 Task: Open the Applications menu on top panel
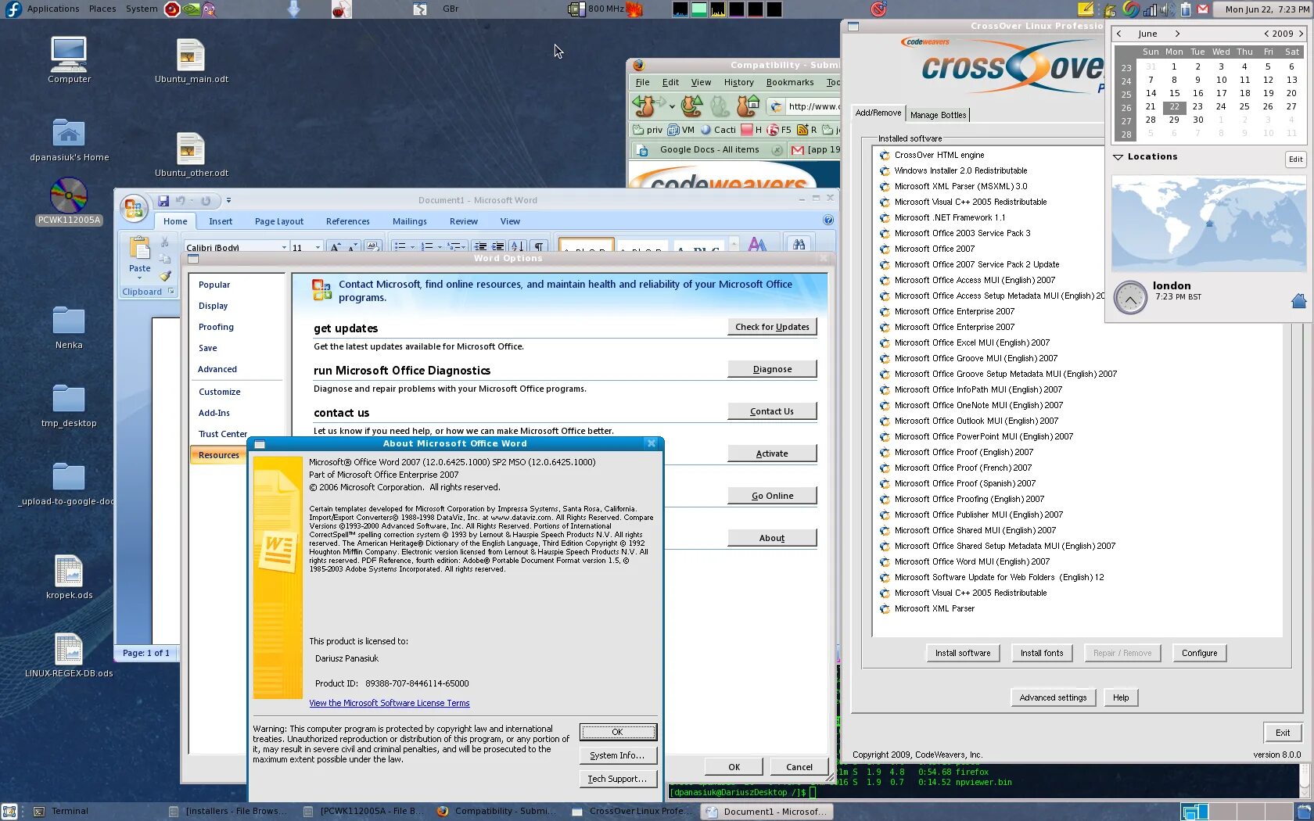pos(53,9)
